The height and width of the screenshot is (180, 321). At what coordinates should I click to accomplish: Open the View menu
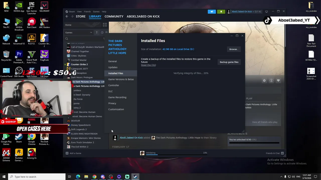(x=79, y=11)
